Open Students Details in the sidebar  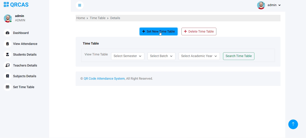coord(25,54)
